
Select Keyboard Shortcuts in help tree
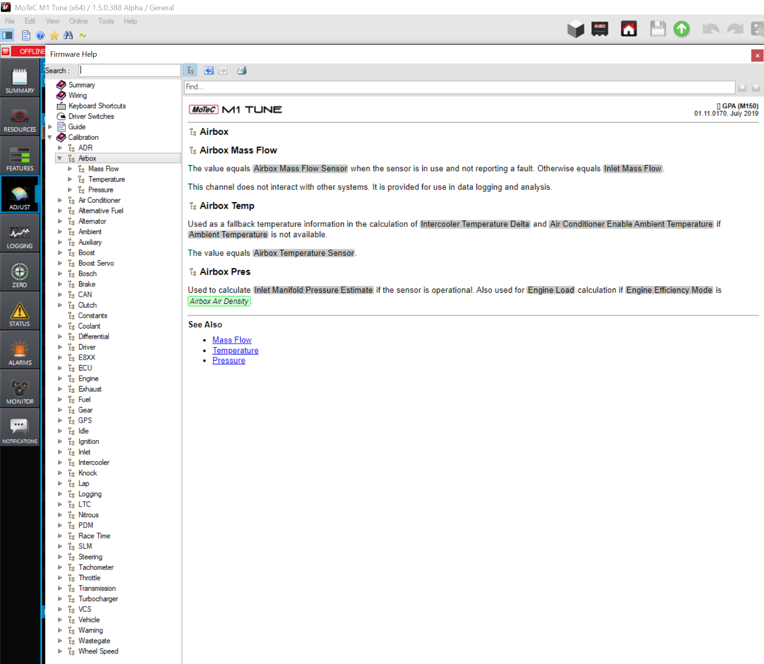pyautogui.click(x=97, y=106)
